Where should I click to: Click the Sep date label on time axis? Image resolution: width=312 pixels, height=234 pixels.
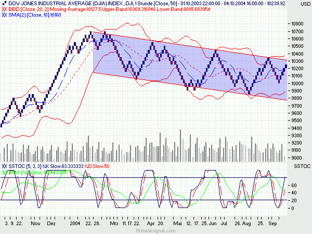point(272,224)
